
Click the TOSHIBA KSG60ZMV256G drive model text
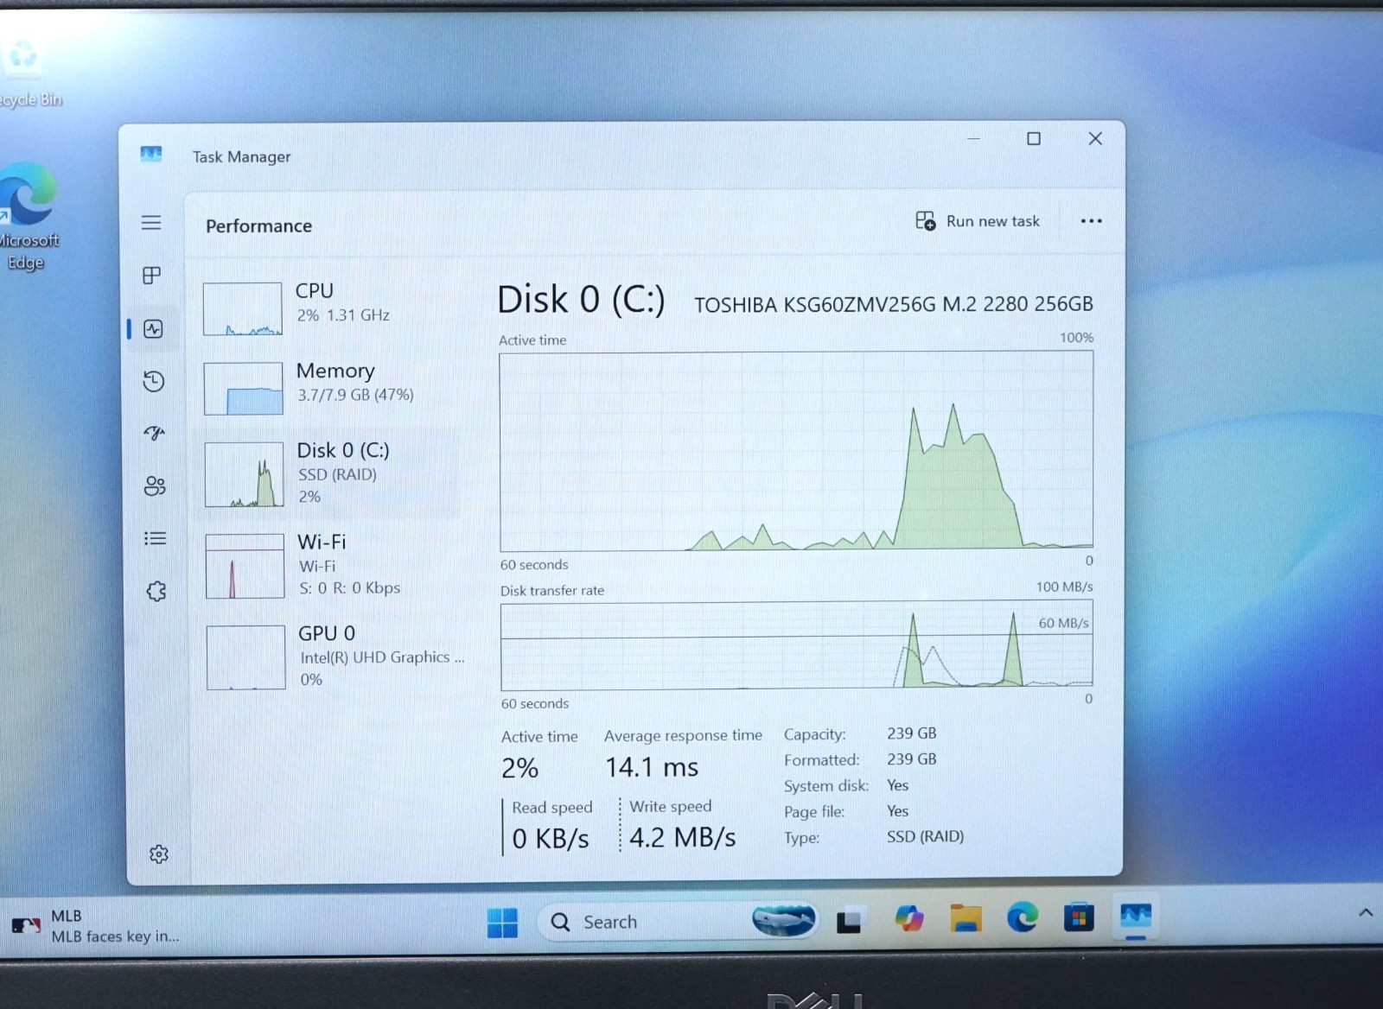[893, 304]
